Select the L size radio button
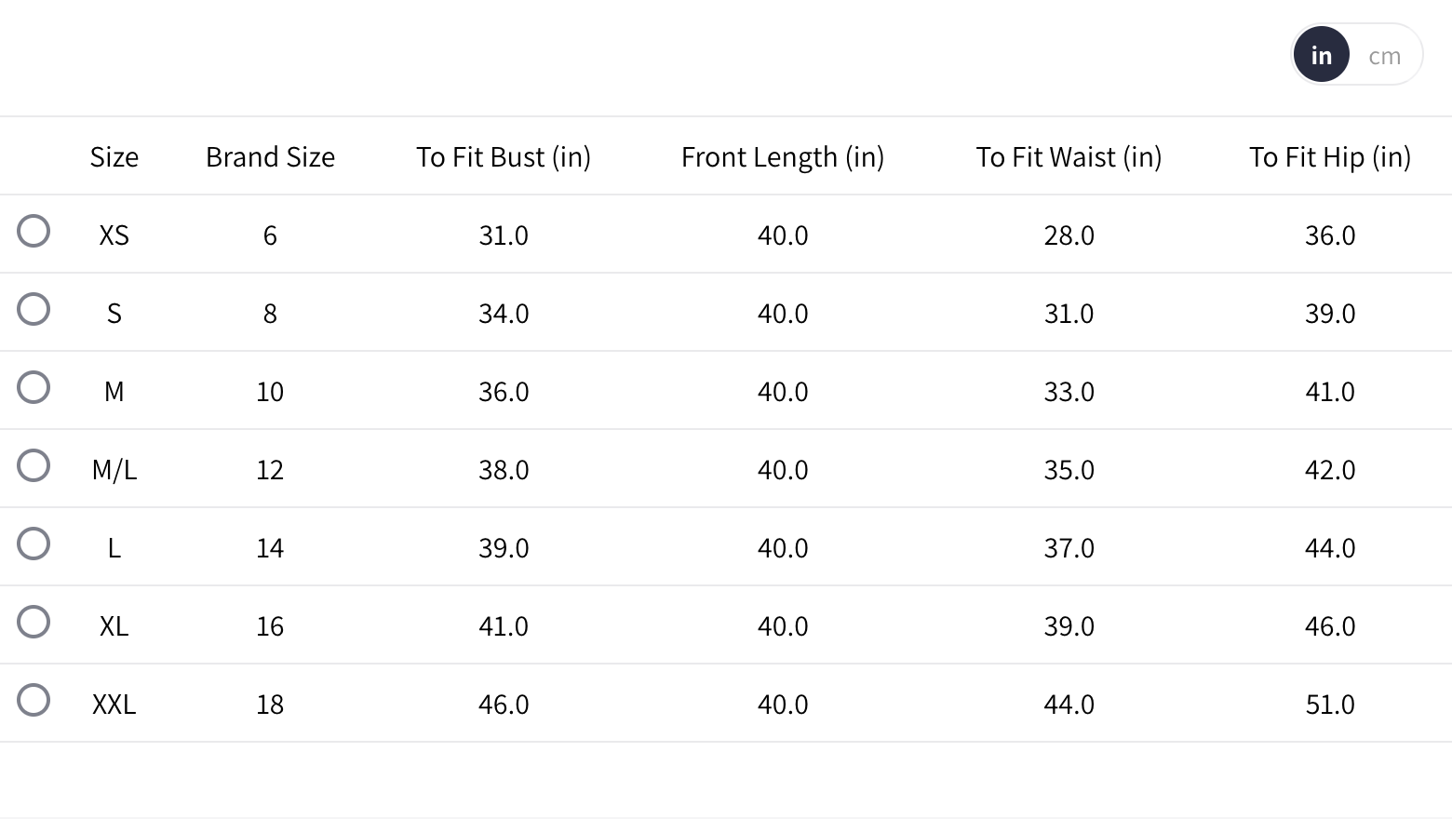Screen dimensions: 1452x819 point(34,544)
